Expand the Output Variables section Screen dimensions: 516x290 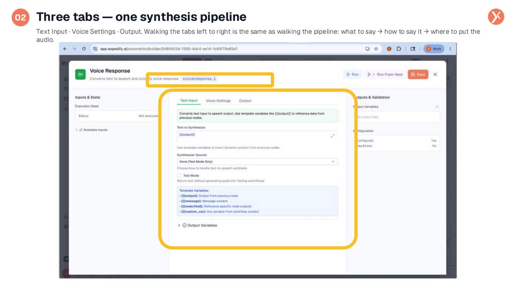pos(198,225)
